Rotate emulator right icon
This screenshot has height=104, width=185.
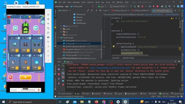pos(48,33)
